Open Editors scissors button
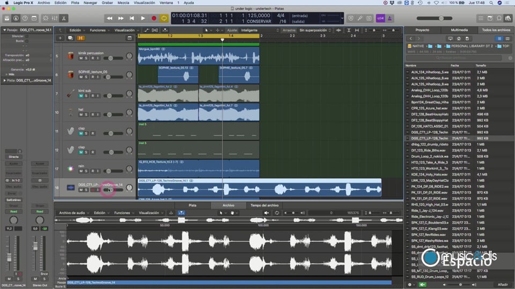Screen dimensions: 515x289 tap(64, 18)
